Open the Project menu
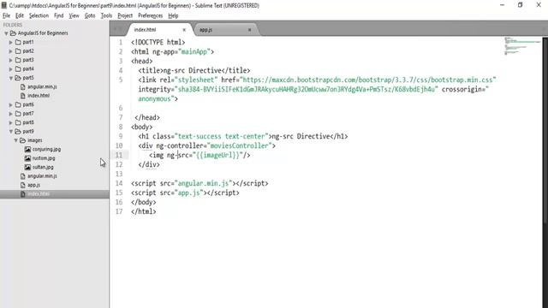 (x=125, y=15)
